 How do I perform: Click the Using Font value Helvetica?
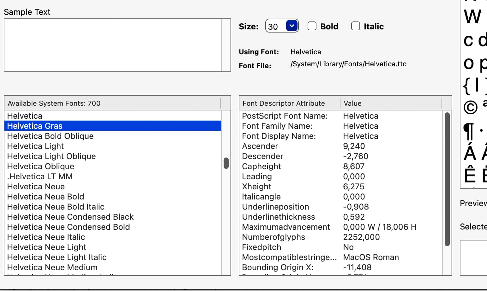pyautogui.click(x=306, y=52)
